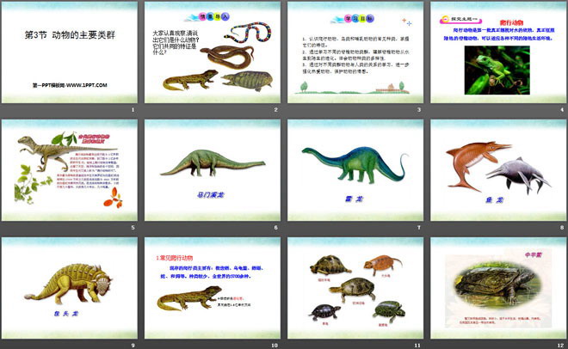Select slide 7 with blue-green 雷龙
The width and height of the screenshot is (568, 349).
coord(355,170)
